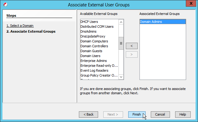Select Domain Controllers entry
Image resolution: width=198 pixels, height=122 pixels.
click(94, 46)
